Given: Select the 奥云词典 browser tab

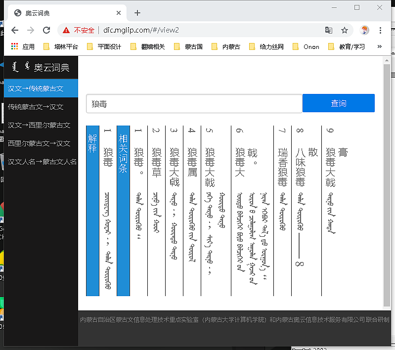Looking at the screenshot, I should [x=67, y=13].
